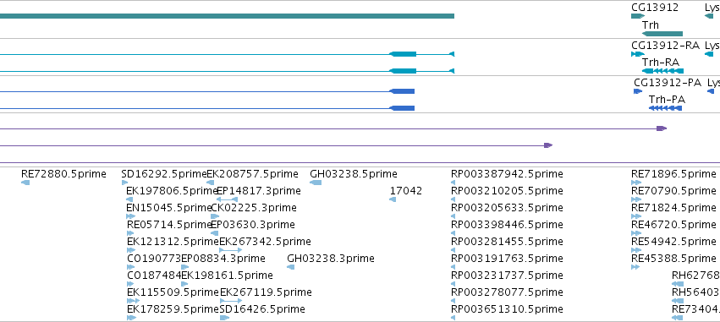The image size is (720, 322).
Task: Select RE72880.5prime EST label
Action: click(63, 174)
